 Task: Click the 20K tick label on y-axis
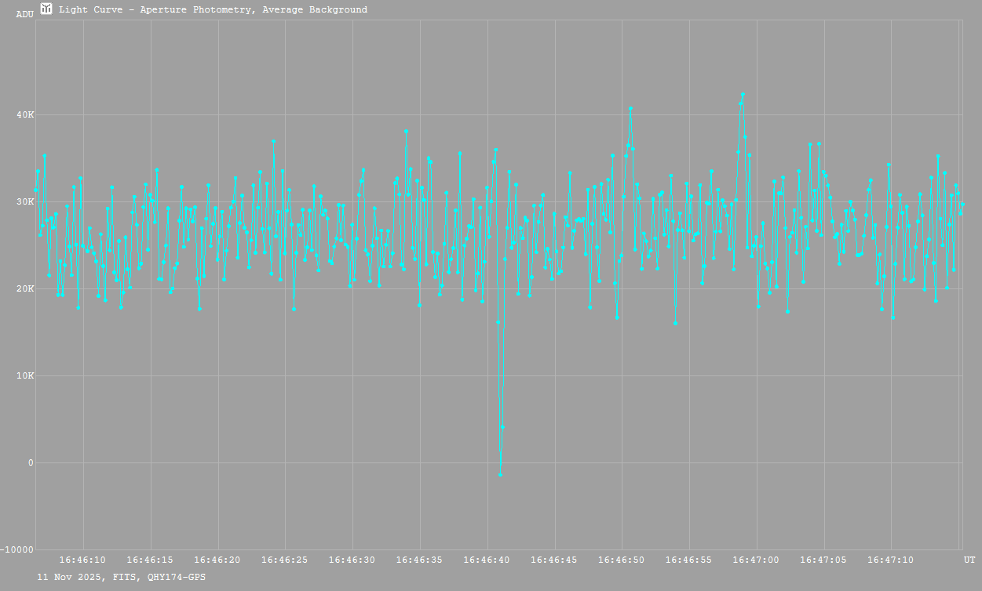[x=26, y=289]
